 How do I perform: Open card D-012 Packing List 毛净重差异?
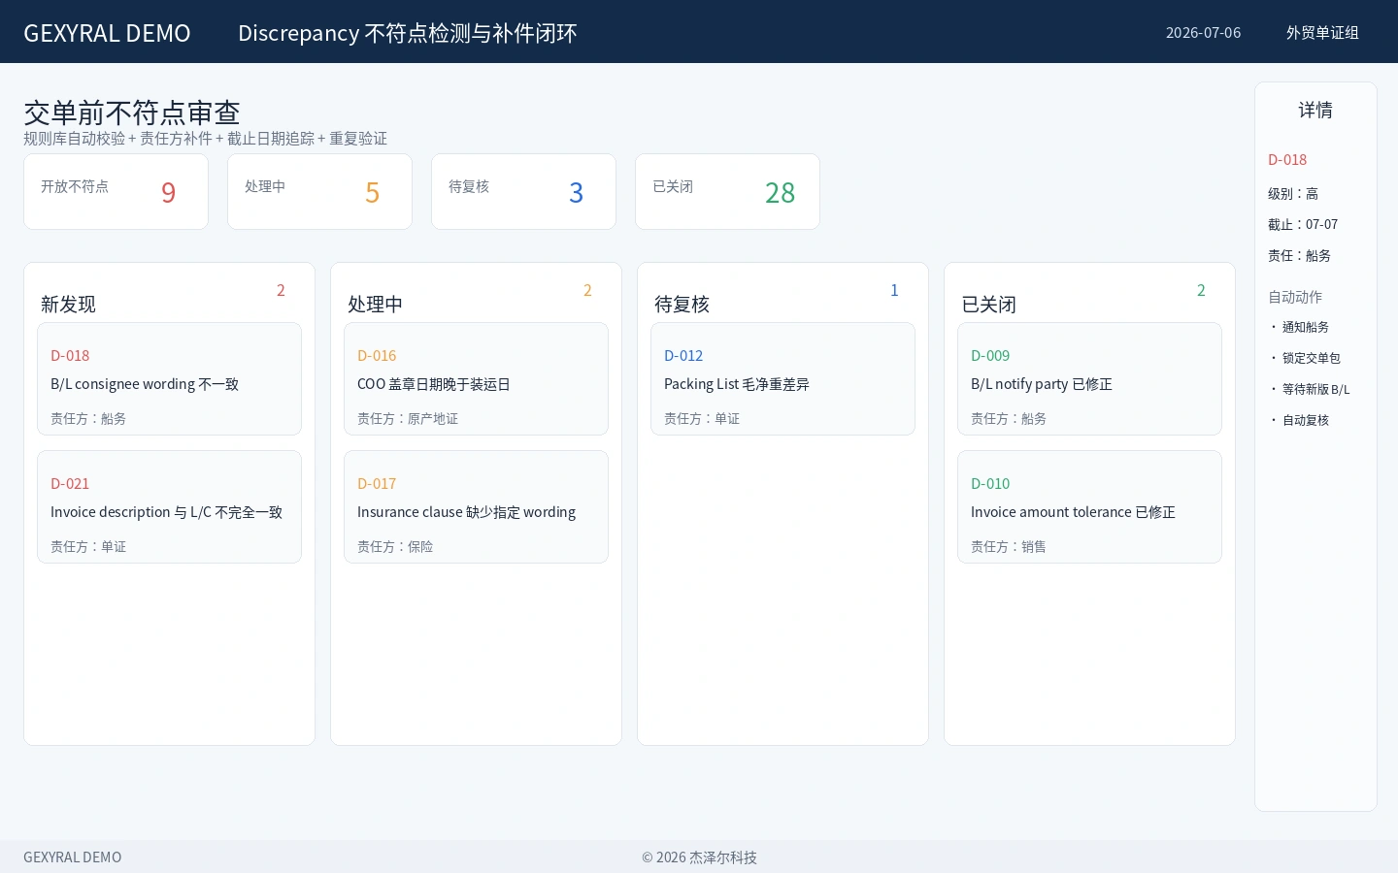pyautogui.click(x=782, y=379)
